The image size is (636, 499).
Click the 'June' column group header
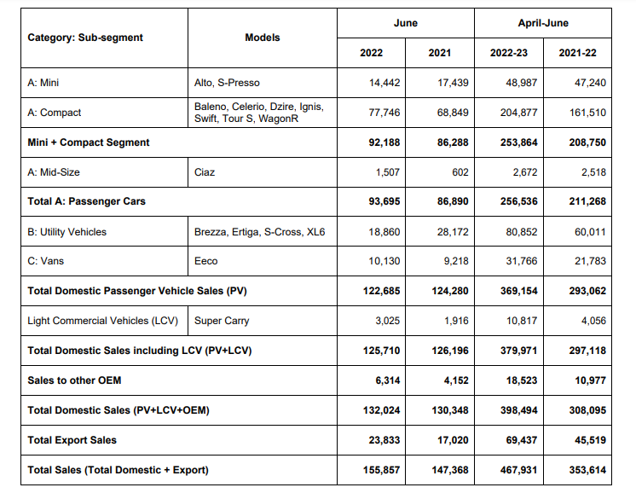tap(405, 23)
